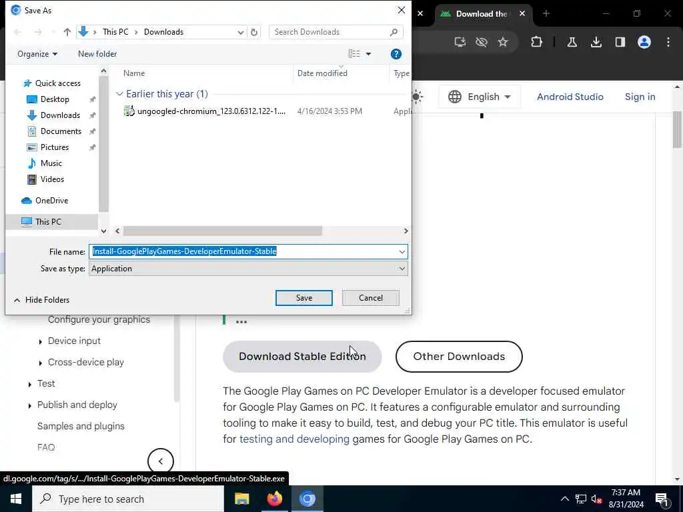The height and width of the screenshot is (512, 683).
Task: Follow testing and developing link
Action: click(294, 439)
